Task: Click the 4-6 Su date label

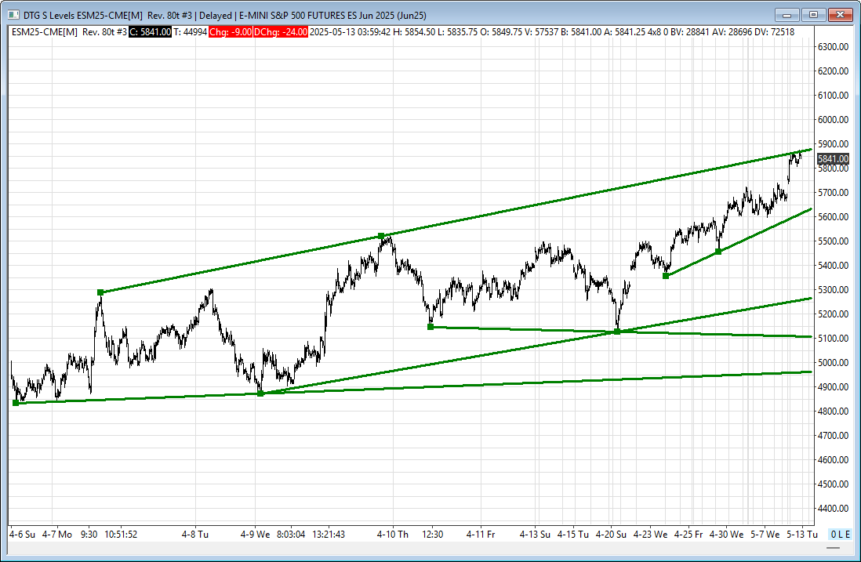Action: coord(23,534)
